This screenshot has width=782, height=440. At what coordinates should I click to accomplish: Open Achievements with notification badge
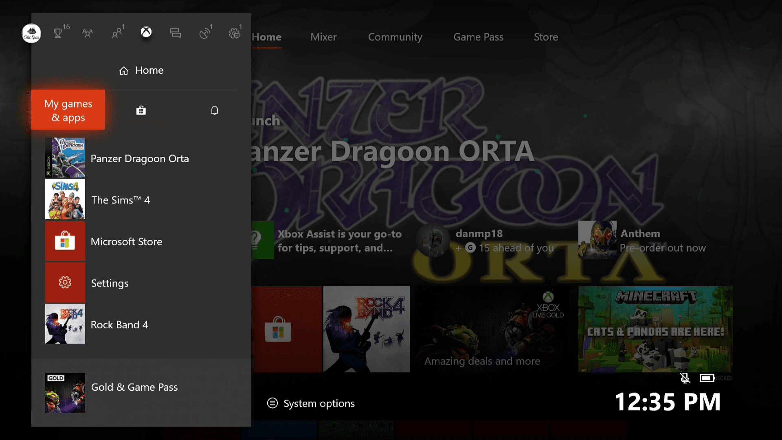point(59,33)
